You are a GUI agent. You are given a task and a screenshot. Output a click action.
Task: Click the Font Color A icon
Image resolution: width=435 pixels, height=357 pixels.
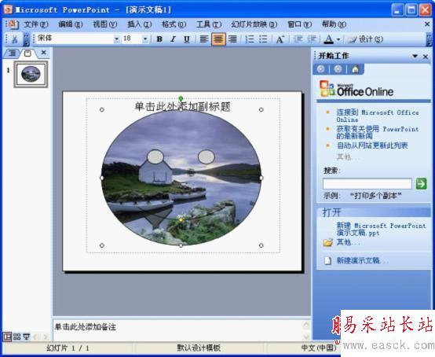coord(329,39)
